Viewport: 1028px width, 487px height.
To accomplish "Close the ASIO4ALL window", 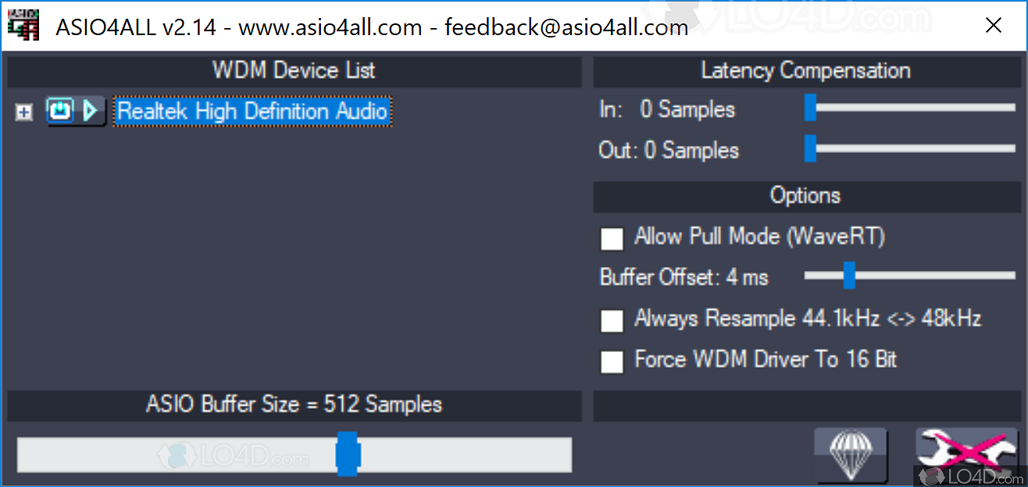I will (994, 26).
